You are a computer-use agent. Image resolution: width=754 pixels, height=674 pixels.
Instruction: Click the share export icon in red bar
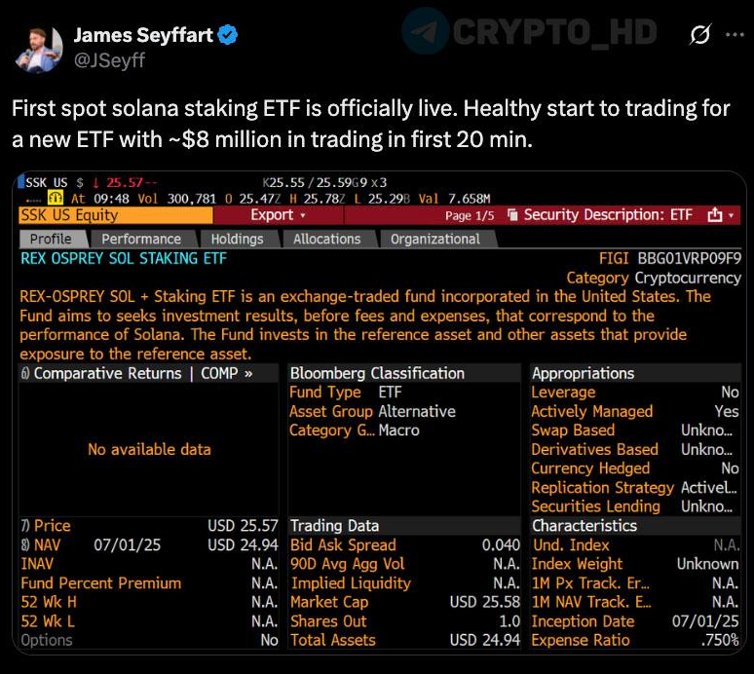pyautogui.click(x=715, y=215)
